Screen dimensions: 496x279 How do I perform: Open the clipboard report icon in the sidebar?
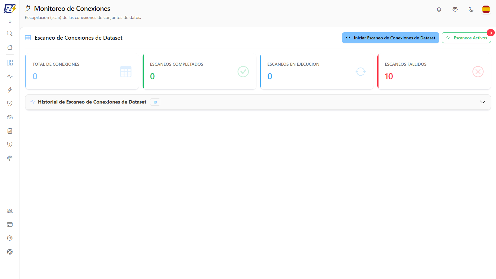(10, 131)
